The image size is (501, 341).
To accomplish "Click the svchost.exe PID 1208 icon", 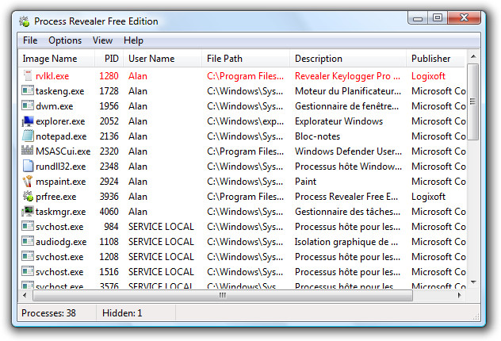I will pos(28,256).
